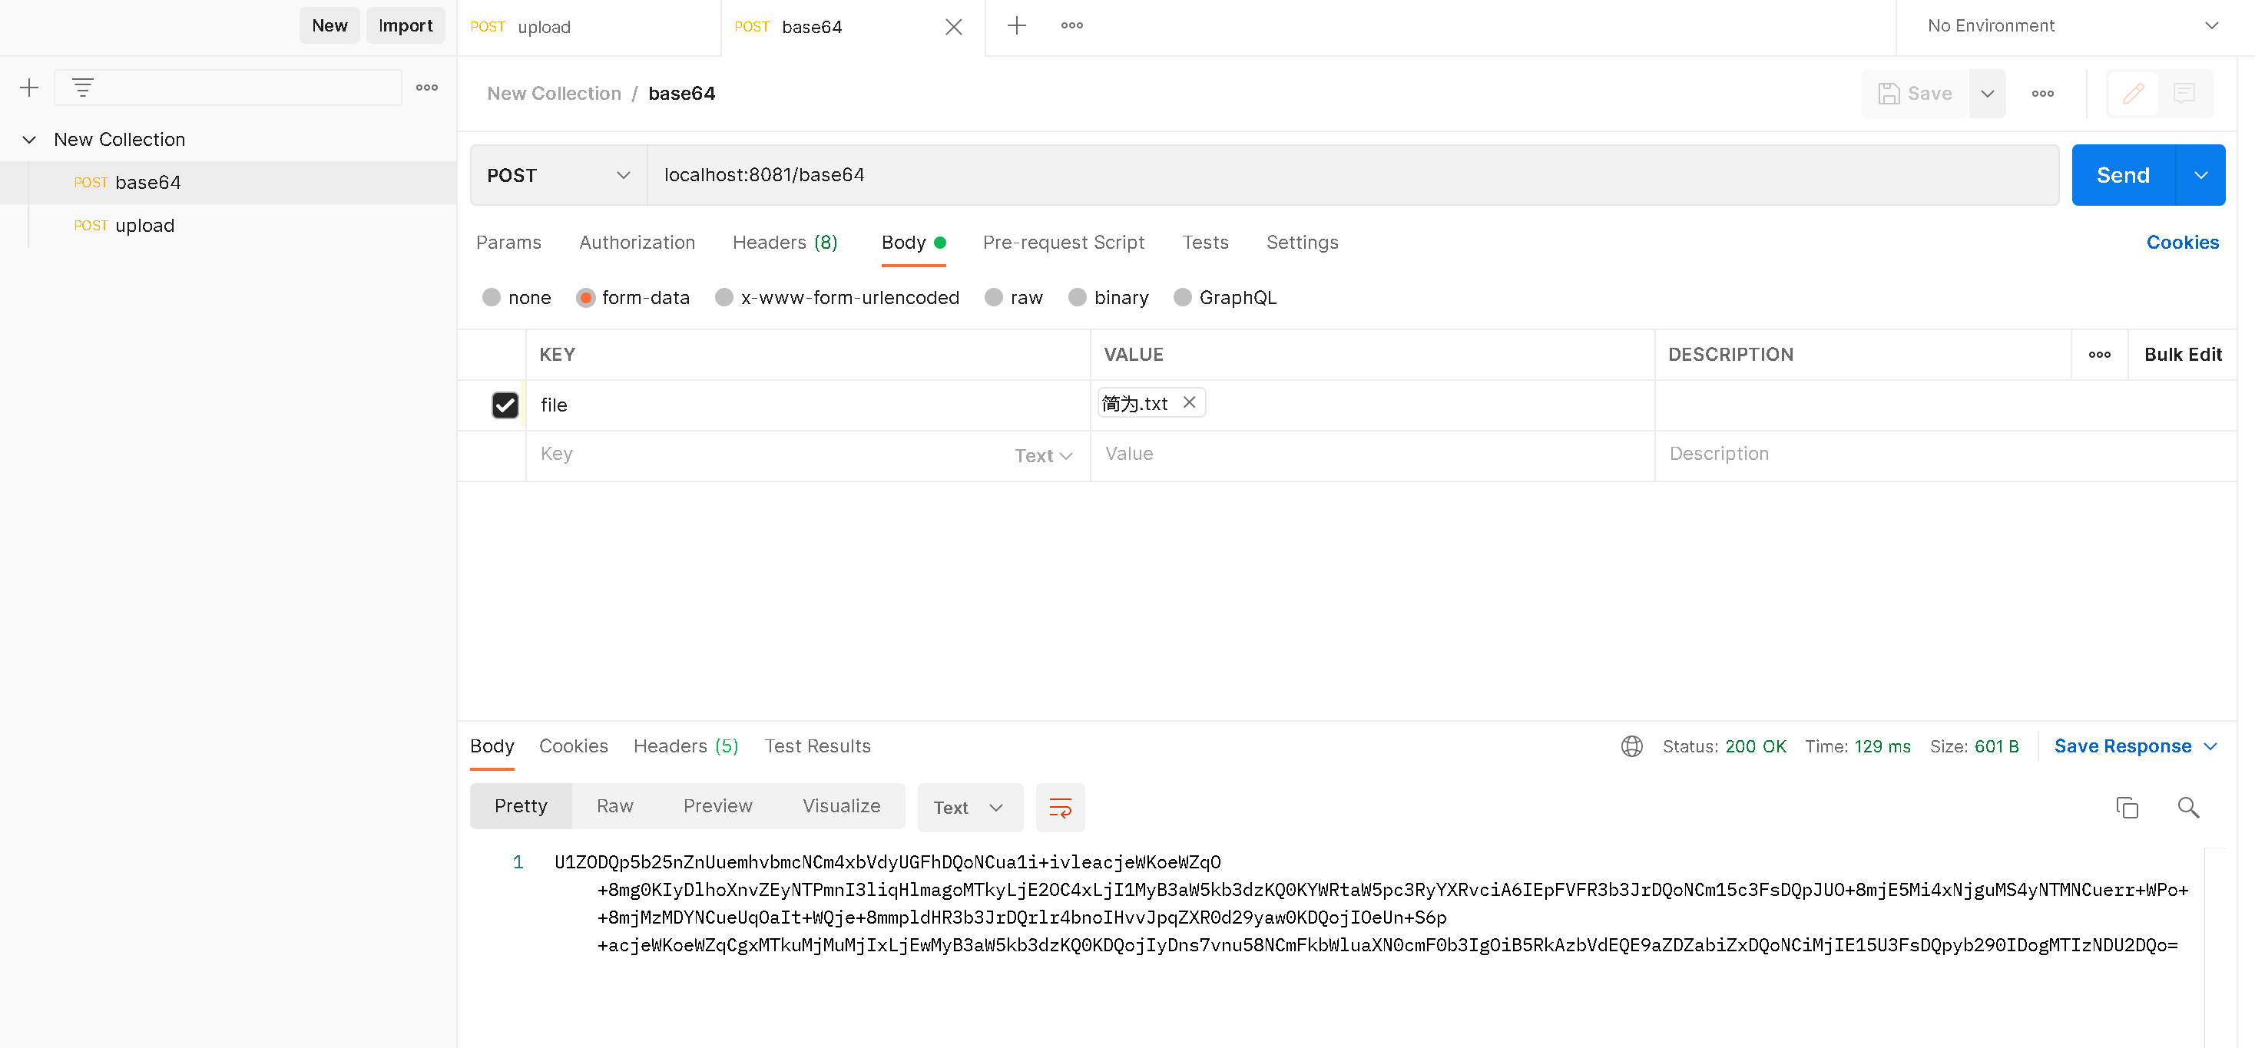2255x1048 pixels.
Task: Uncheck the file key row checkbox
Action: coord(505,405)
